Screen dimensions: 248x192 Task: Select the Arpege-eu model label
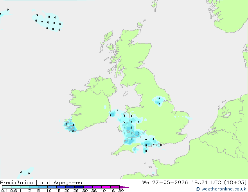coord(68,183)
